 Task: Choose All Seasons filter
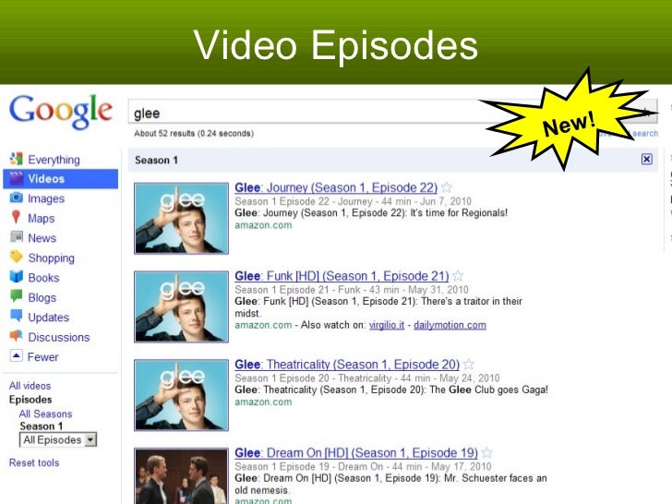[45, 414]
